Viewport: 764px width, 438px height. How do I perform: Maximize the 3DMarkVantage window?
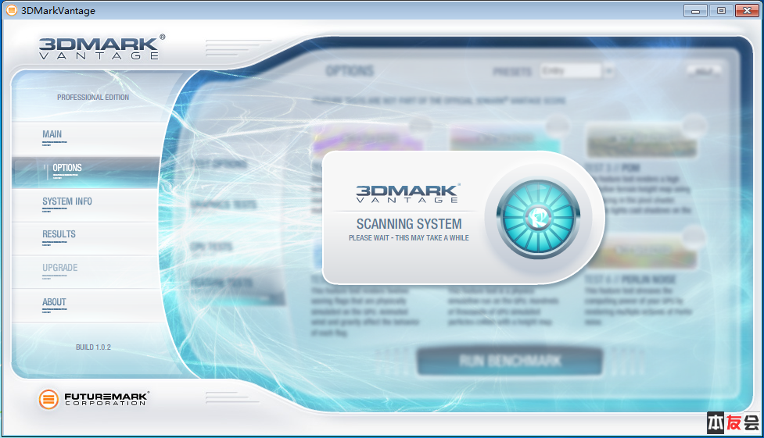[721, 11]
